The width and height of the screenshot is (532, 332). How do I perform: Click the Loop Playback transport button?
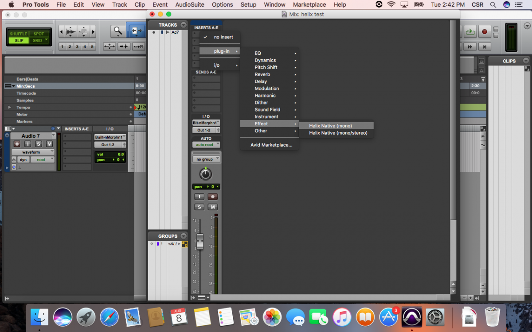pyautogui.click(x=470, y=31)
